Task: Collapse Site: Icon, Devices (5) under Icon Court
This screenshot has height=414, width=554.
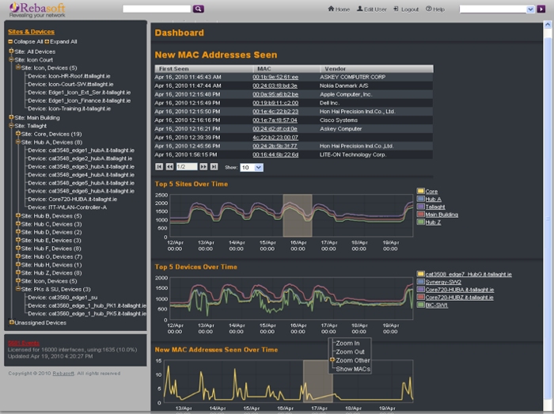Action: 18,67
